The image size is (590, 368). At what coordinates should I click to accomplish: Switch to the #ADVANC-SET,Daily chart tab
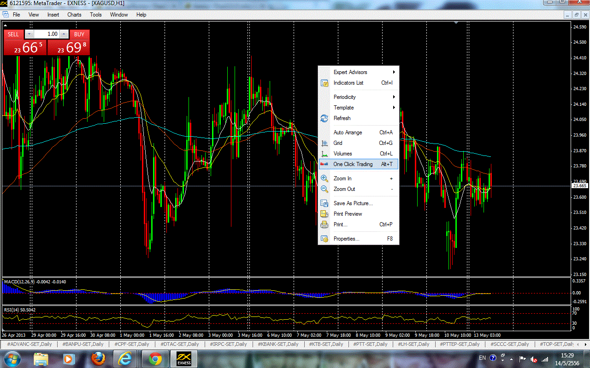(29, 344)
